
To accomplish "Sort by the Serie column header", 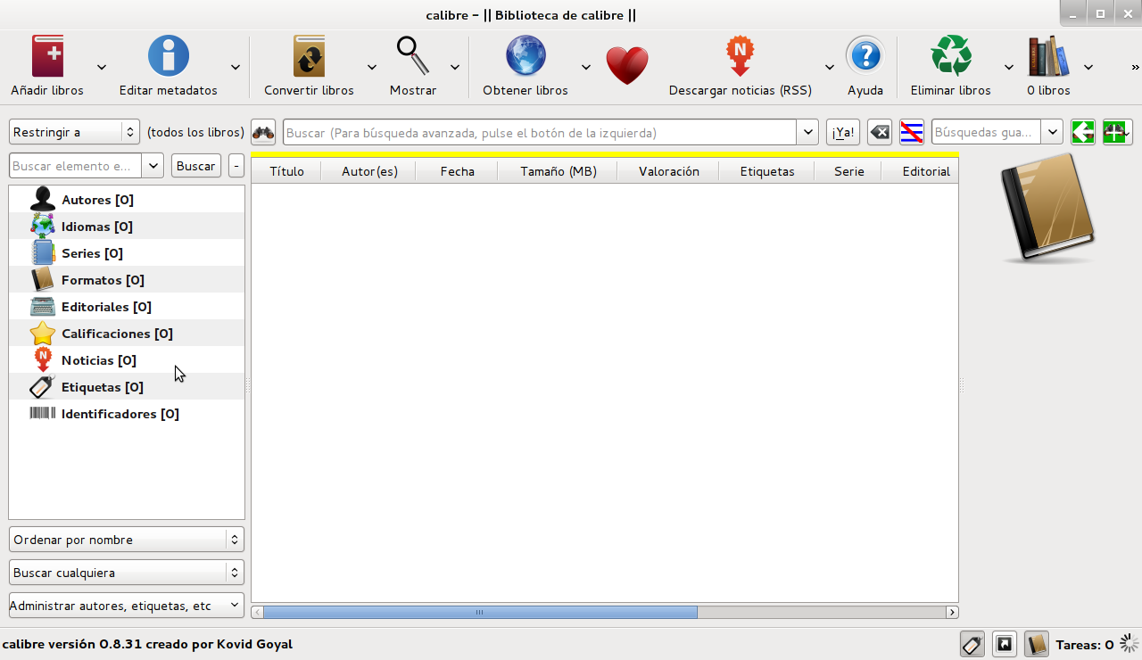I will (849, 171).
